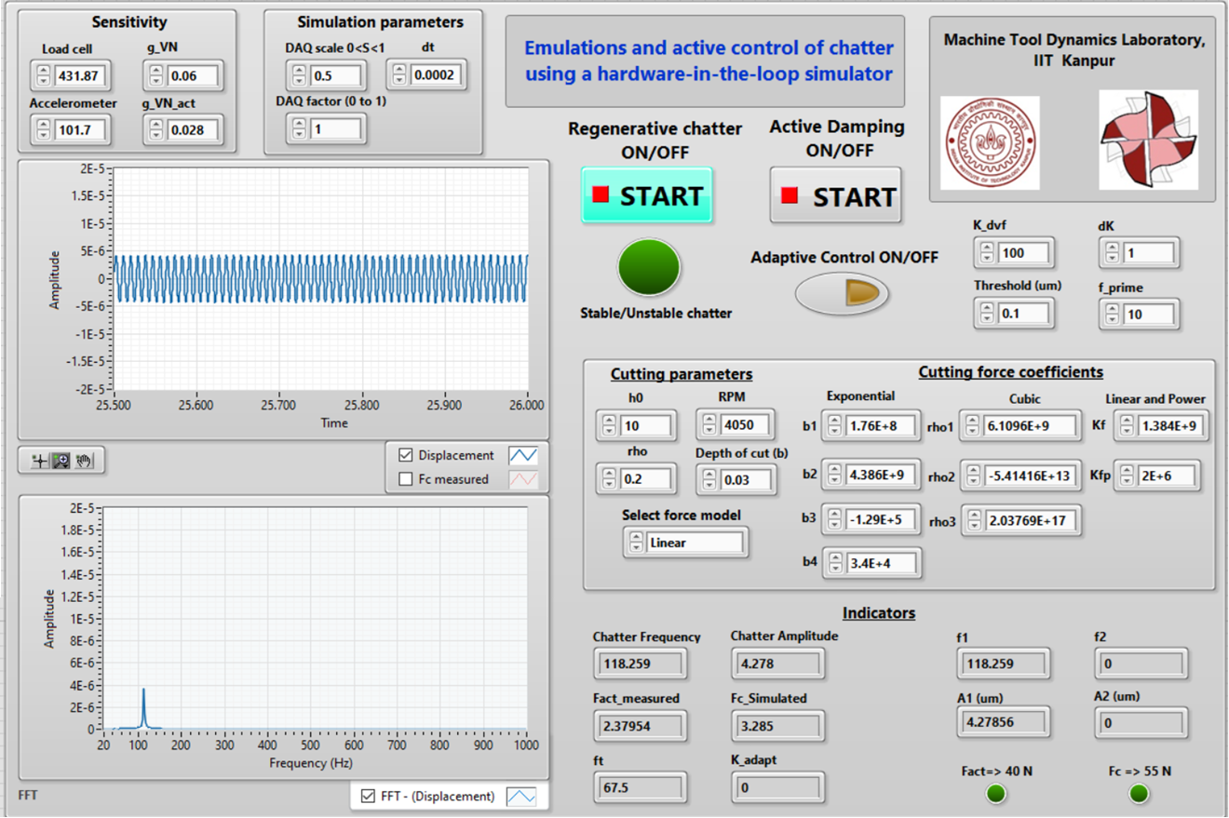Image resolution: width=1229 pixels, height=818 pixels.
Task: Decrement dt using its down stepper arrow
Action: [x=399, y=79]
